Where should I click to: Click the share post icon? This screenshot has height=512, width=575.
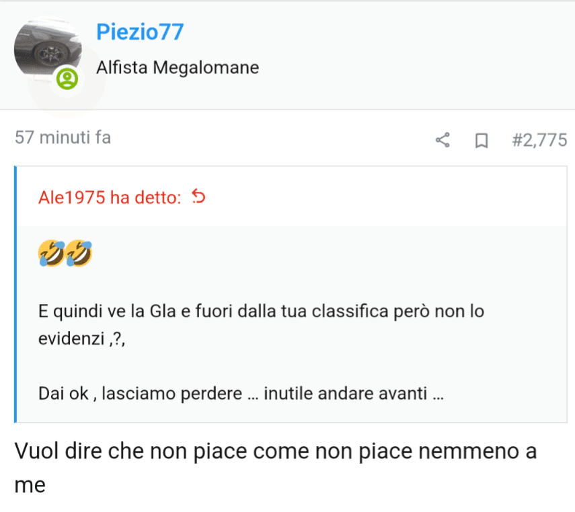pos(443,141)
